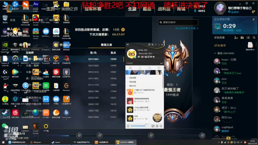
Task: Search friends with the magnifier icon
Action: point(254,38)
